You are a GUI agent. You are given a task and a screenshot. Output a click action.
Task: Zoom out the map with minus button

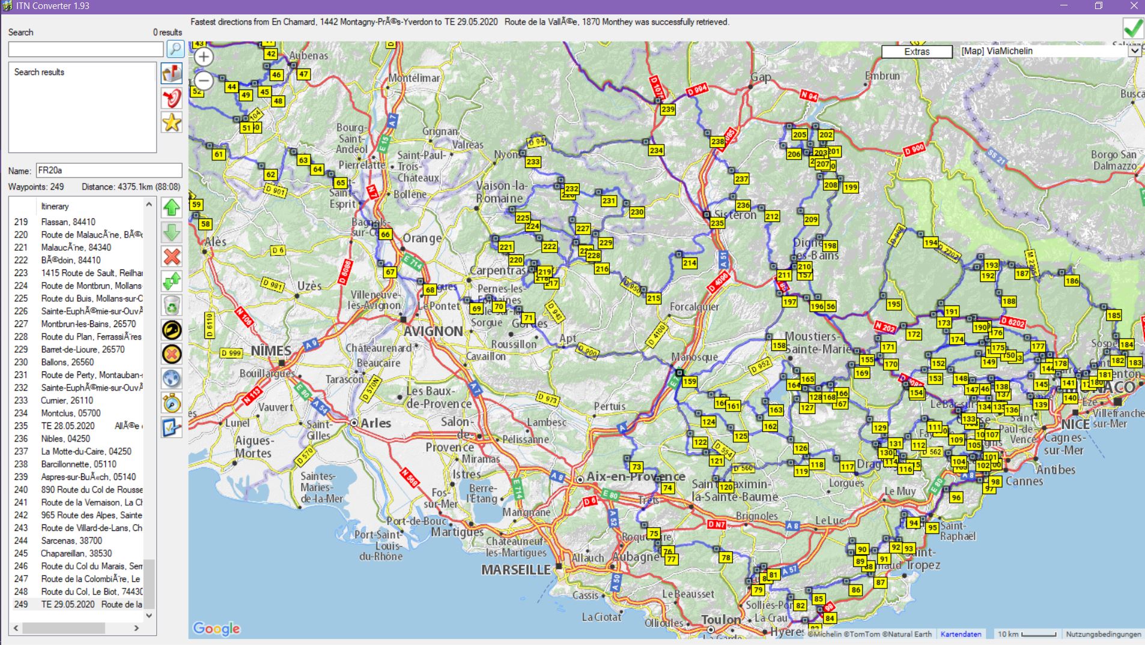204,80
